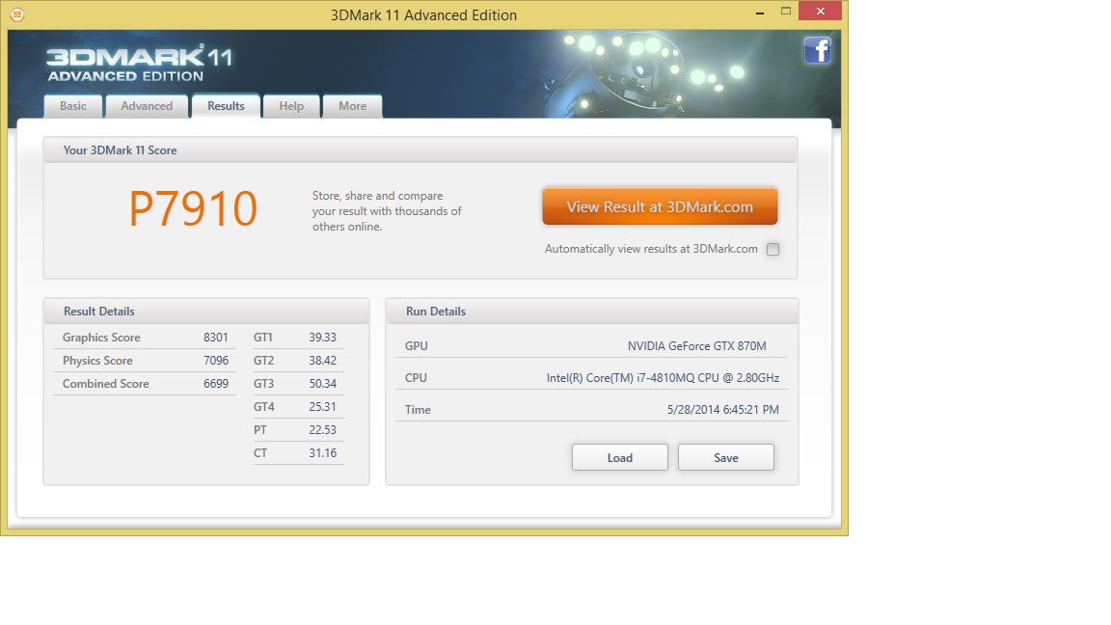
Task: Click the 3DMark 11 Advanced Edition logo
Action: [139, 63]
